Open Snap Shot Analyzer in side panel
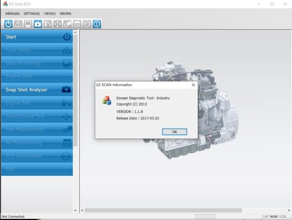The height and width of the screenshot is (220, 292). [37, 90]
